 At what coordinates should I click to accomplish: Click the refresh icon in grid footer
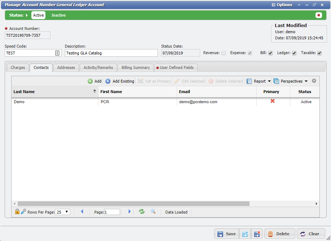(x=141, y=212)
